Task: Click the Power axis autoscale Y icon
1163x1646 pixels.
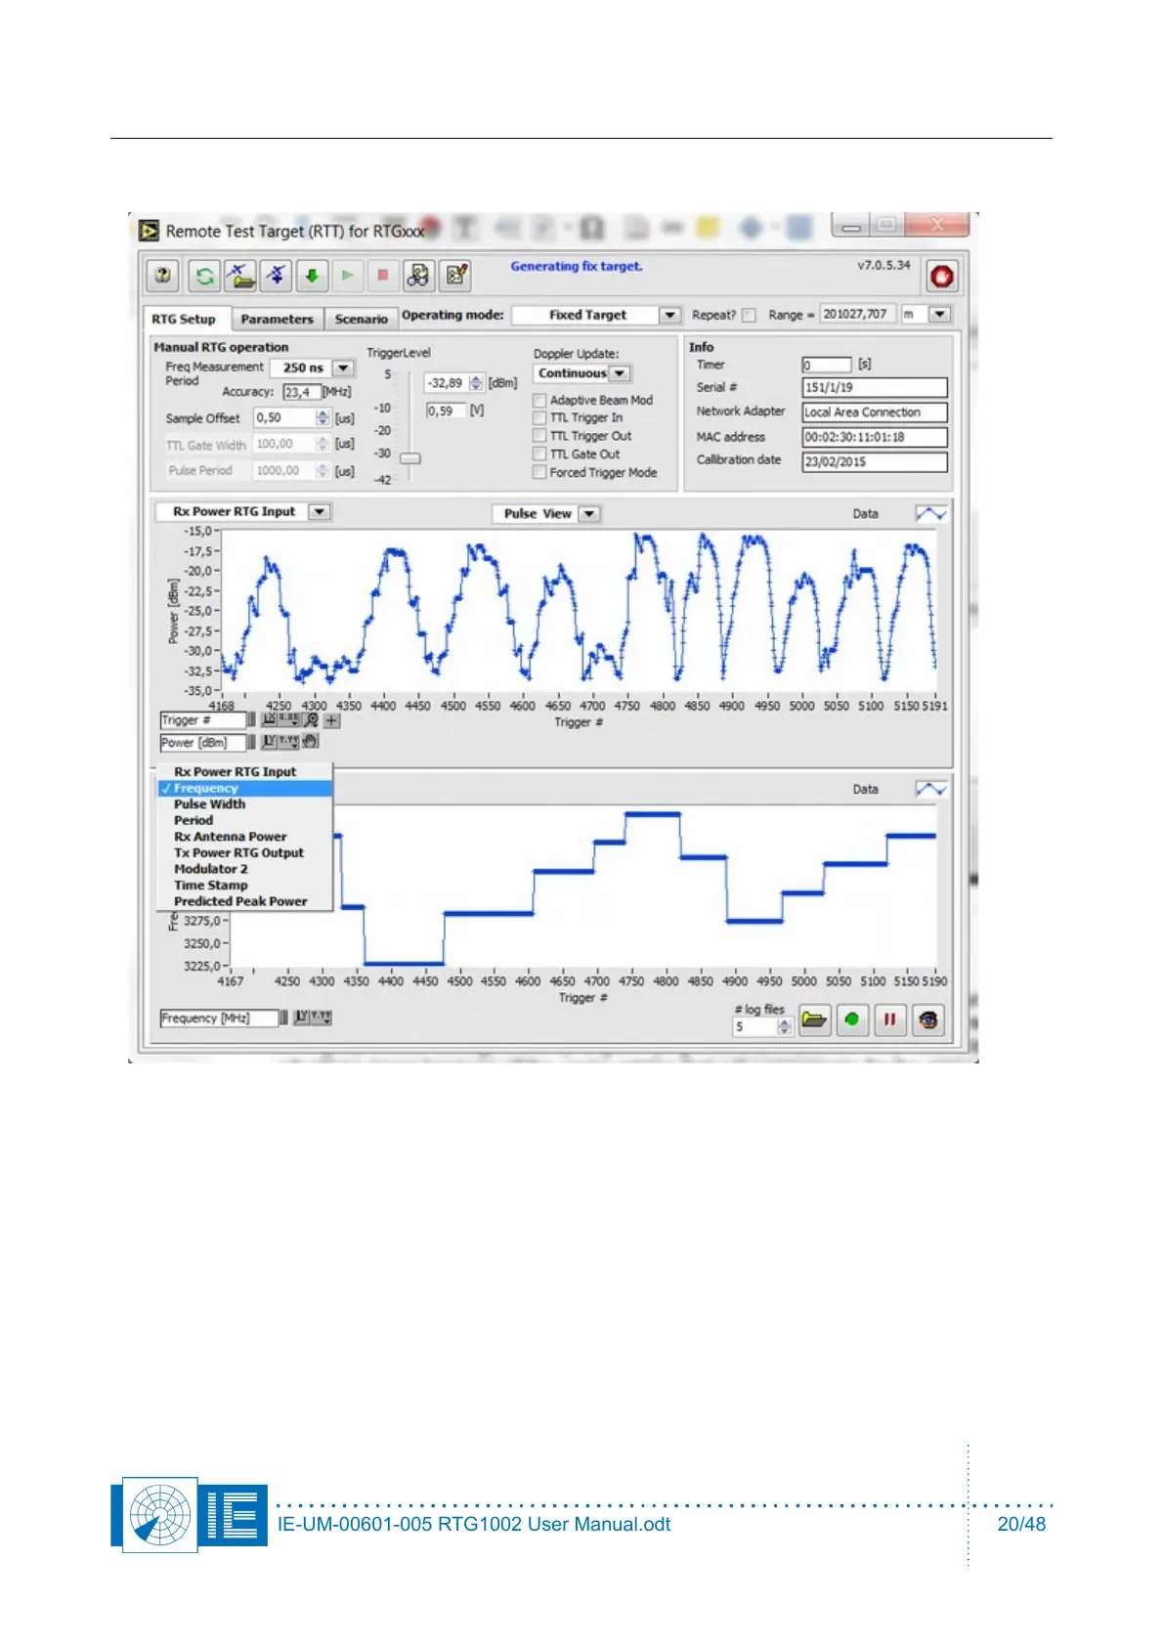Action: pyautogui.click(x=270, y=742)
